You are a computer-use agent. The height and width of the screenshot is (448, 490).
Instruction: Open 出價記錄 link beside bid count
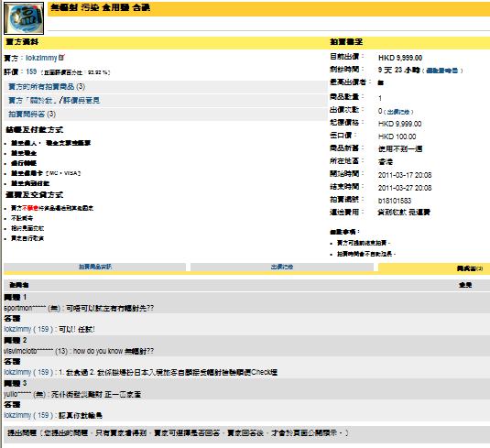pyautogui.click(x=398, y=112)
